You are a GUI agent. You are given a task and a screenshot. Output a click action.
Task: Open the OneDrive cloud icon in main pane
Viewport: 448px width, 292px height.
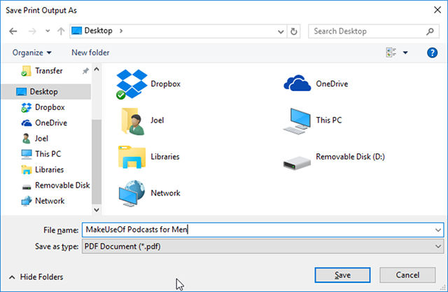pyautogui.click(x=296, y=83)
